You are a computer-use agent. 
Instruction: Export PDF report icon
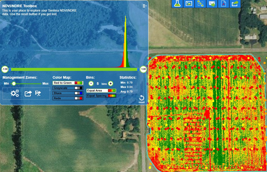[x=223, y=4]
